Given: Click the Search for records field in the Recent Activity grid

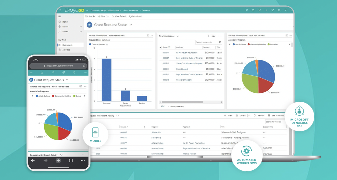Looking at the screenshot, I should (x=276, y=122).
